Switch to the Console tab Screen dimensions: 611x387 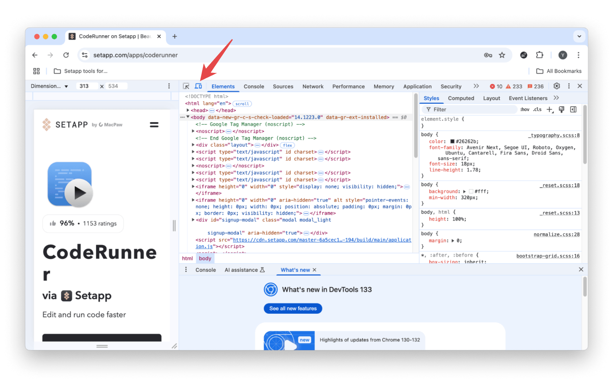254,87
